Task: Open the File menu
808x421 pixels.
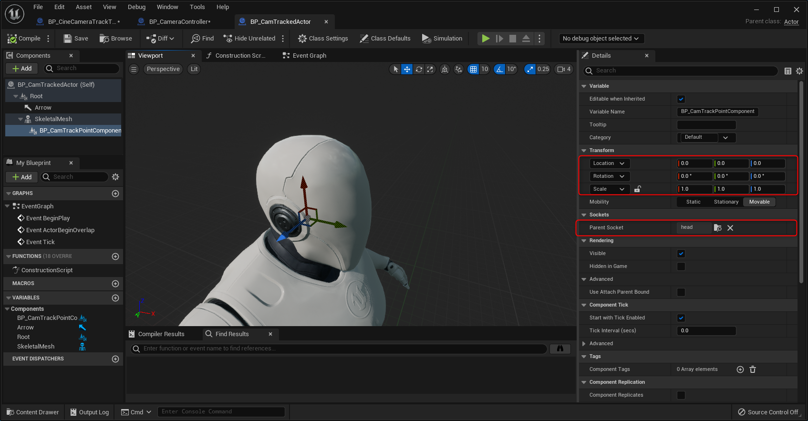Action: tap(38, 7)
